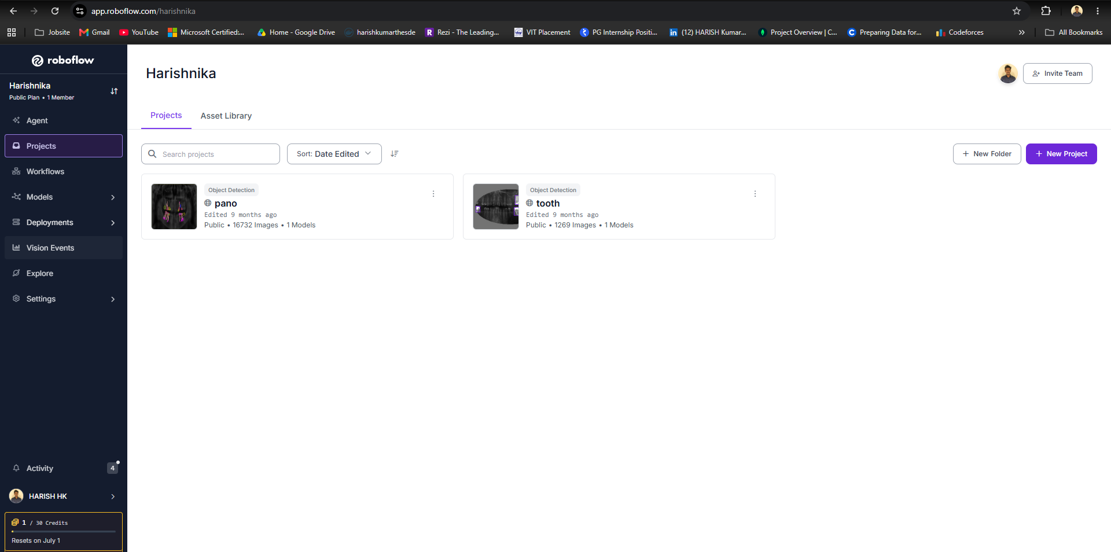This screenshot has height=552, width=1111.
Task: Open the pano project title
Action: click(226, 203)
